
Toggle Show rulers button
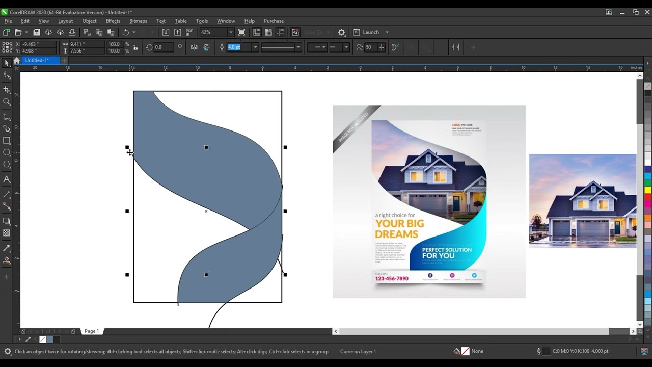[256, 32]
